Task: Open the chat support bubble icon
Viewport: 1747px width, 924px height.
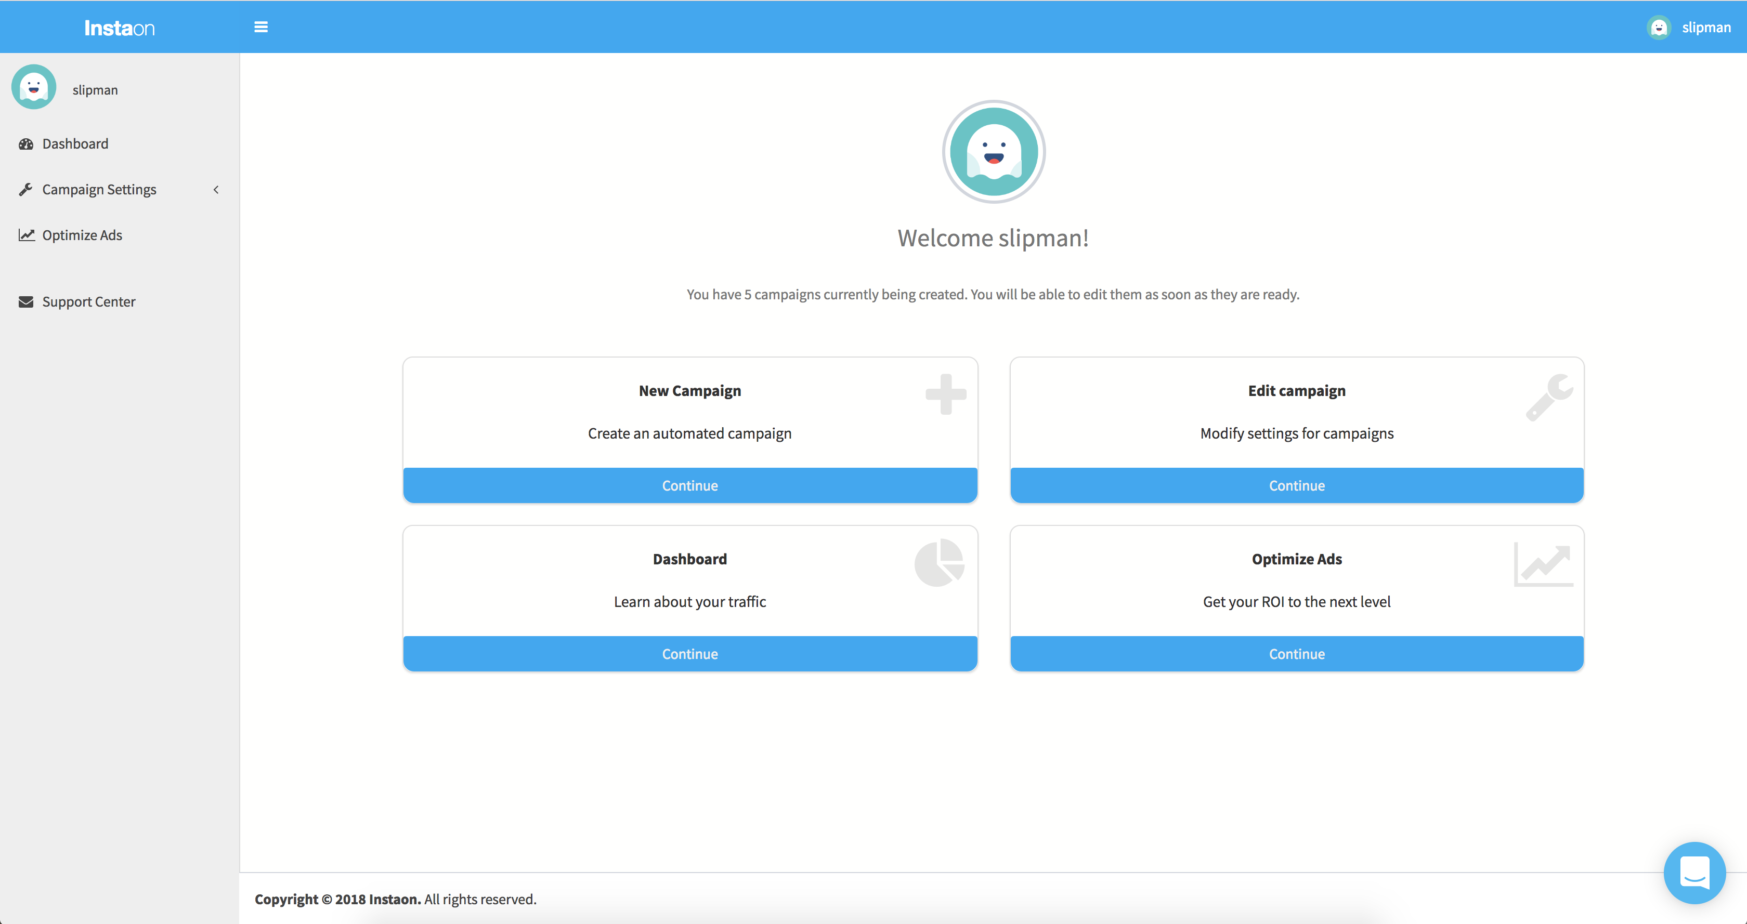Action: point(1694,873)
